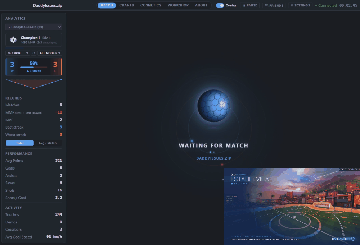Click the Avg Goal Speed row
Image resolution: width=360 pixels, height=245 pixels.
coord(34,237)
